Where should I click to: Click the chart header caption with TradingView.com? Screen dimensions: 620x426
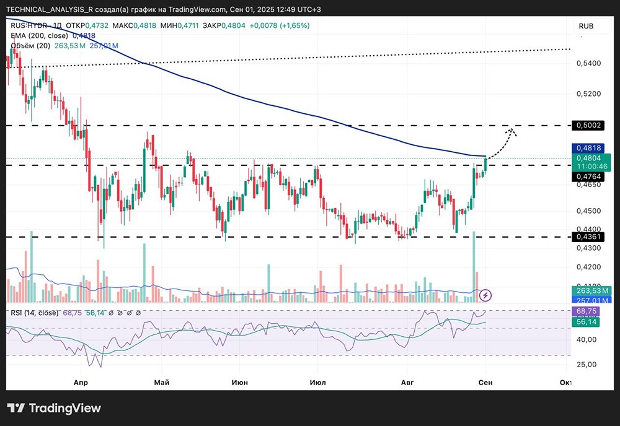(x=163, y=9)
